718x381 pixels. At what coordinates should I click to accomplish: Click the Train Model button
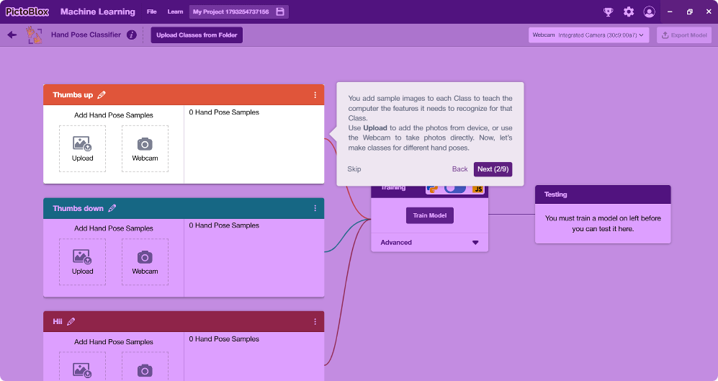[x=429, y=215]
